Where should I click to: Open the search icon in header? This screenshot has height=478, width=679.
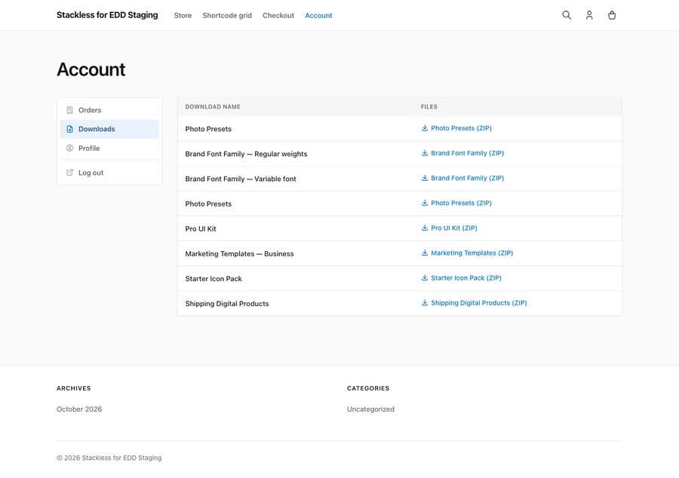pyautogui.click(x=567, y=15)
